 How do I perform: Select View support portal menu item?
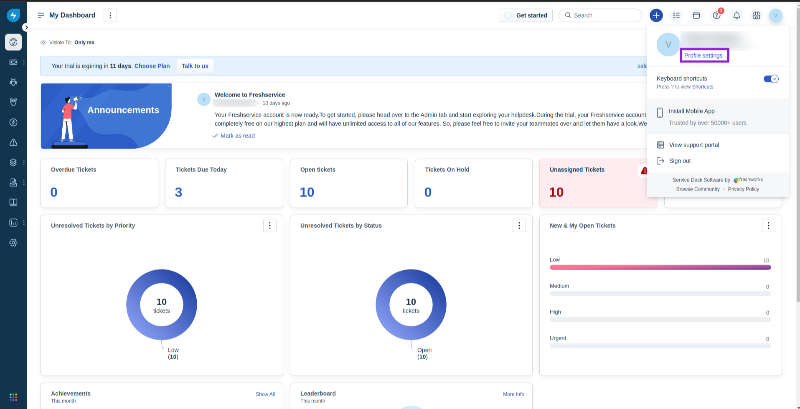click(694, 145)
